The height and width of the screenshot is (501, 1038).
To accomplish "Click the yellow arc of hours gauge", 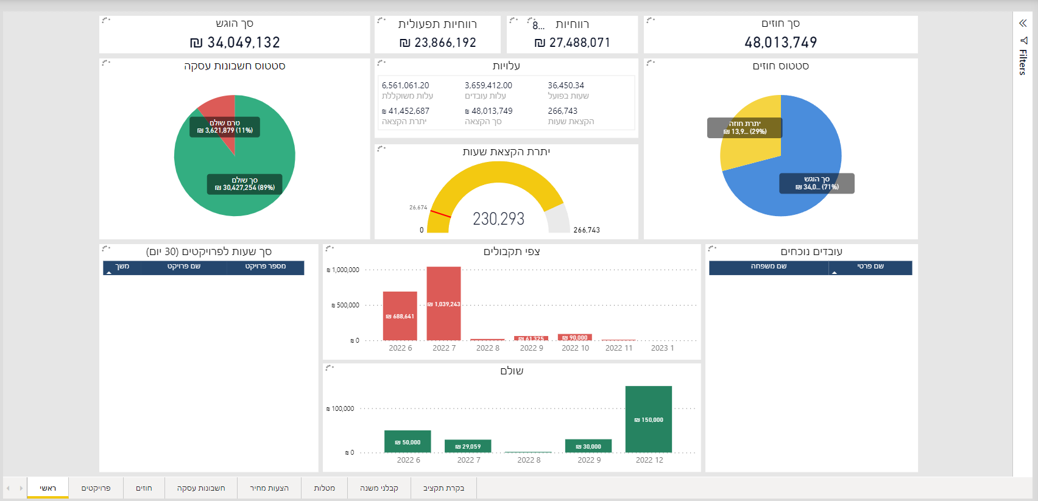I will point(496,174).
